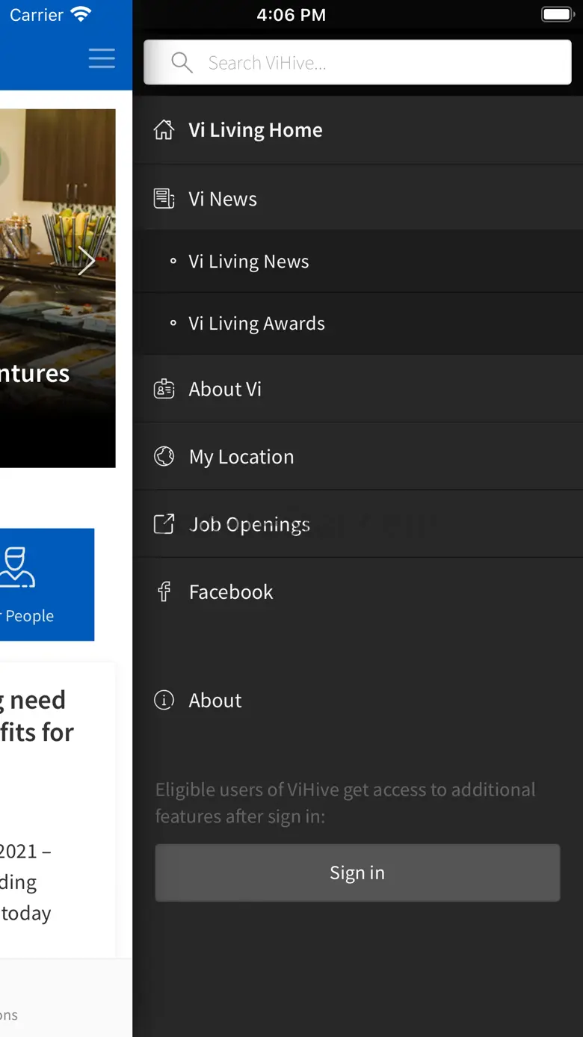The width and height of the screenshot is (583, 1037).
Task: Click the info circle icon beside About
Action: tap(164, 700)
